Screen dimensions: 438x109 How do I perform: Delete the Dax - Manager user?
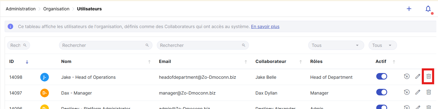(x=428, y=92)
